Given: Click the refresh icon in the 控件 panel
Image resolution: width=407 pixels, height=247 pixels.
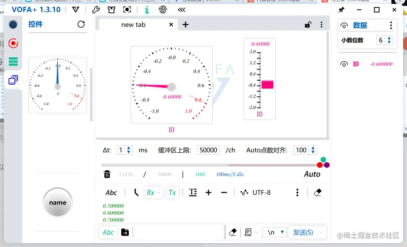Looking at the screenshot, I should 81,24.
